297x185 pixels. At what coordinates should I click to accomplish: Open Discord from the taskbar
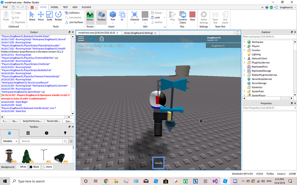(x=235, y=181)
